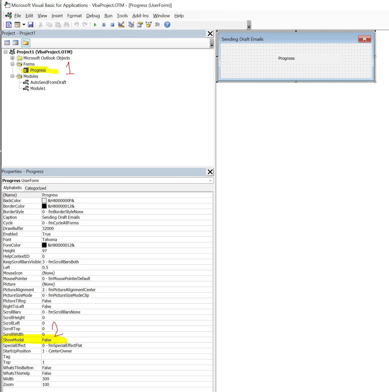Image resolution: width=389 pixels, height=392 pixels.
Task: Click the Break pause icon
Action: [104, 25]
